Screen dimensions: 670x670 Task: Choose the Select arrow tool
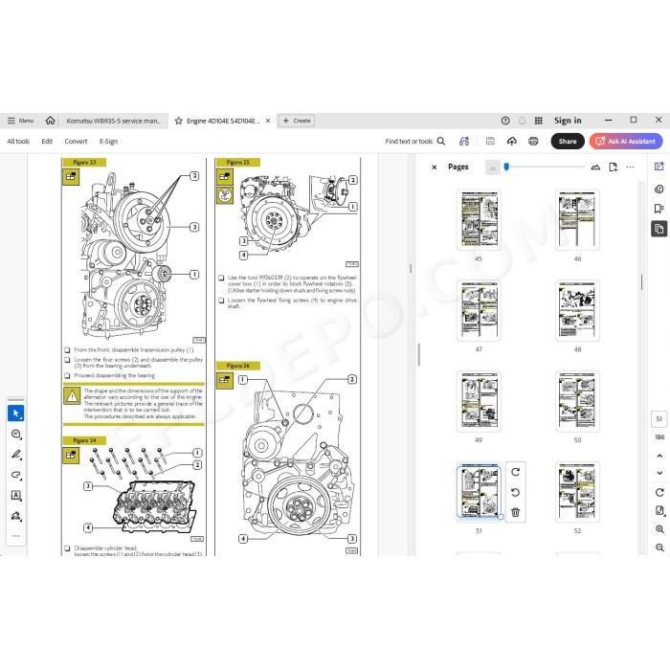pos(16,413)
